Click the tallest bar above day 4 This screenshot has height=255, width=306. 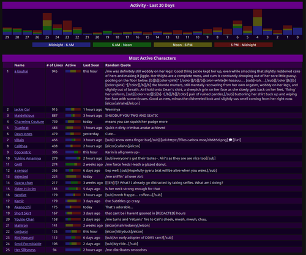[x=258, y=22]
